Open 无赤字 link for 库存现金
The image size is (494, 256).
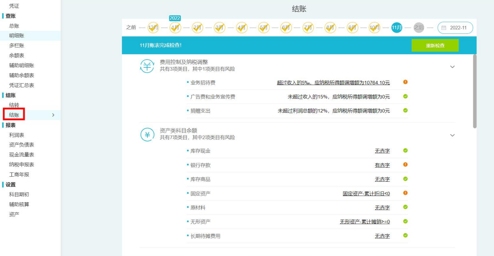tap(382, 151)
